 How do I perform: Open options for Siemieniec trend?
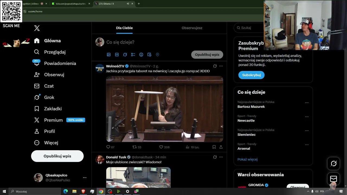(x=307, y=131)
